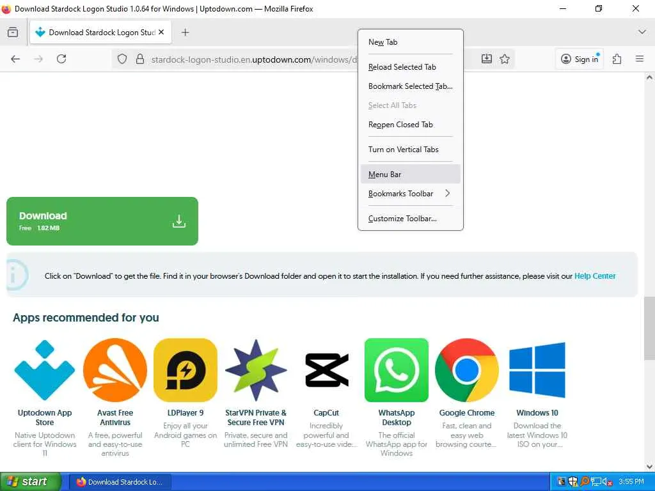
Task: Open the Google Chrome icon
Action: (x=466, y=370)
